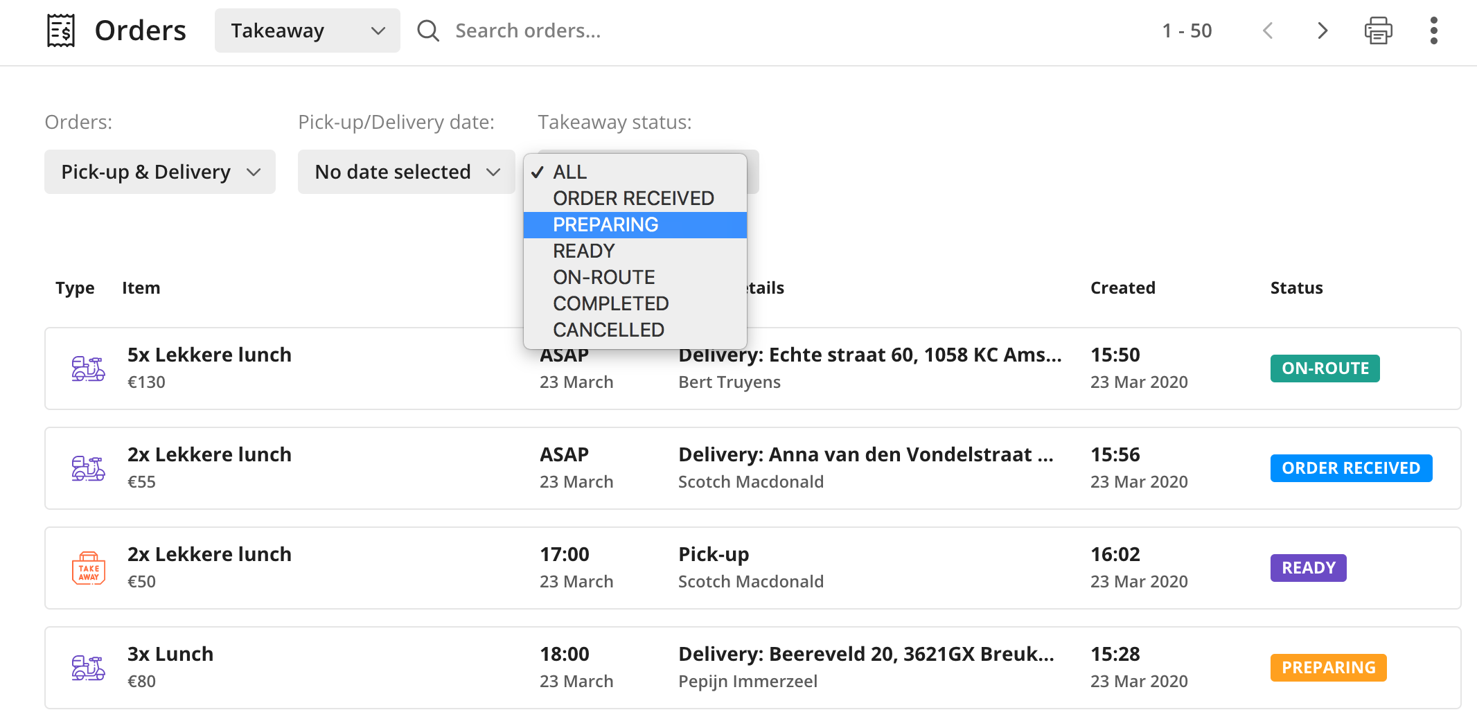Click the Orders receipt icon
This screenshot has width=1477, height=719.
[61, 30]
